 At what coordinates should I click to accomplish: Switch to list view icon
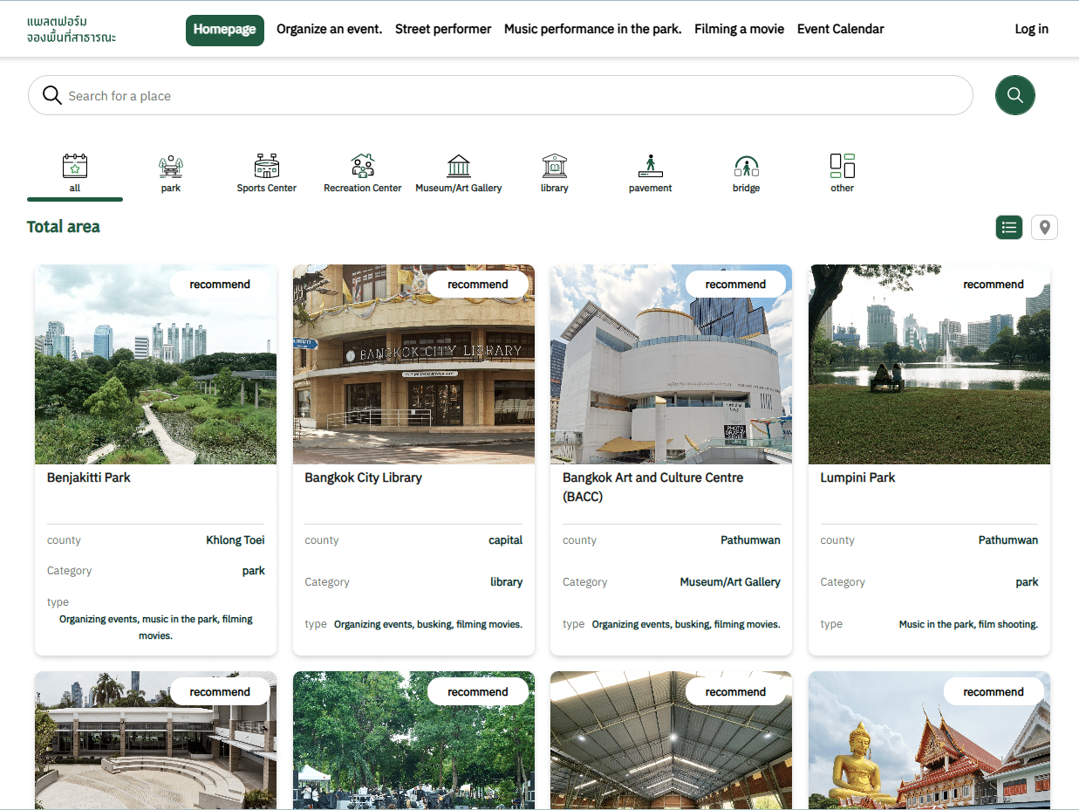click(1009, 228)
